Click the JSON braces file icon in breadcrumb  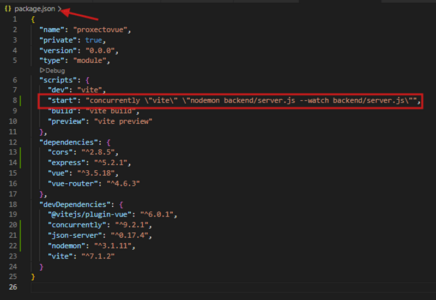[x=8, y=9]
